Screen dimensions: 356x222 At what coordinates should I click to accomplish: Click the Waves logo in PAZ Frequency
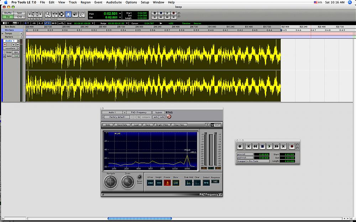coord(216,125)
